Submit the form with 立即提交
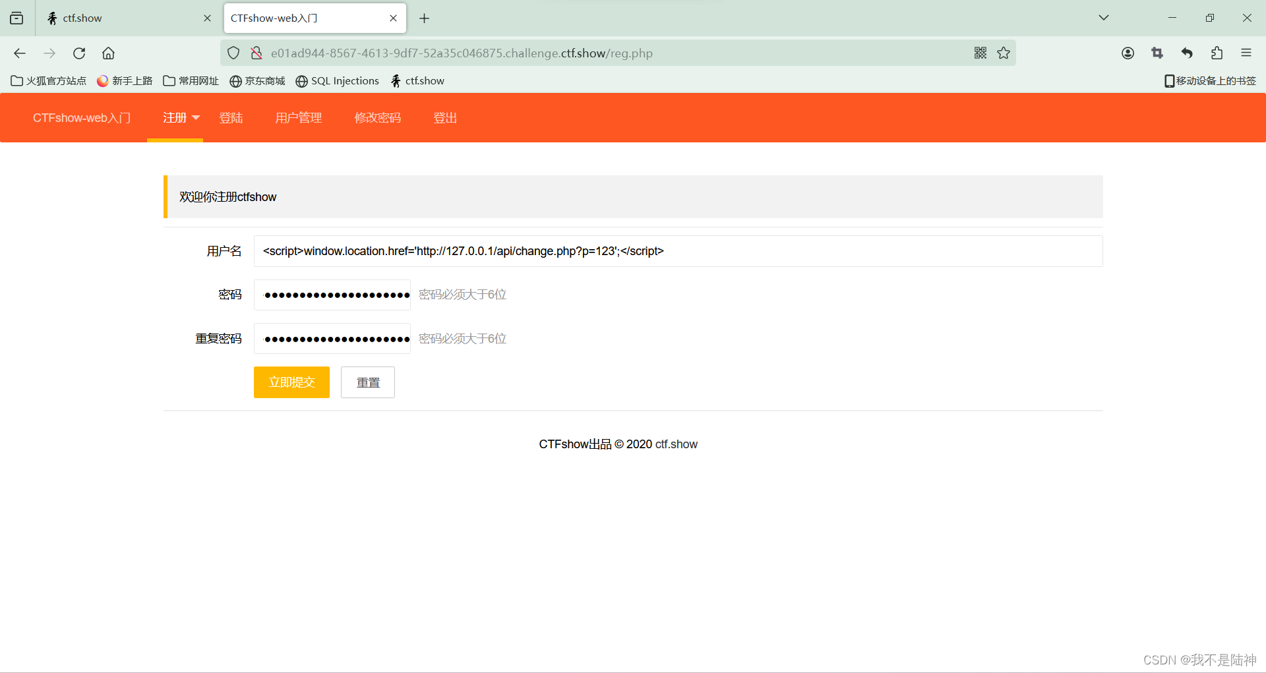The image size is (1266, 673). (x=291, y=382)
